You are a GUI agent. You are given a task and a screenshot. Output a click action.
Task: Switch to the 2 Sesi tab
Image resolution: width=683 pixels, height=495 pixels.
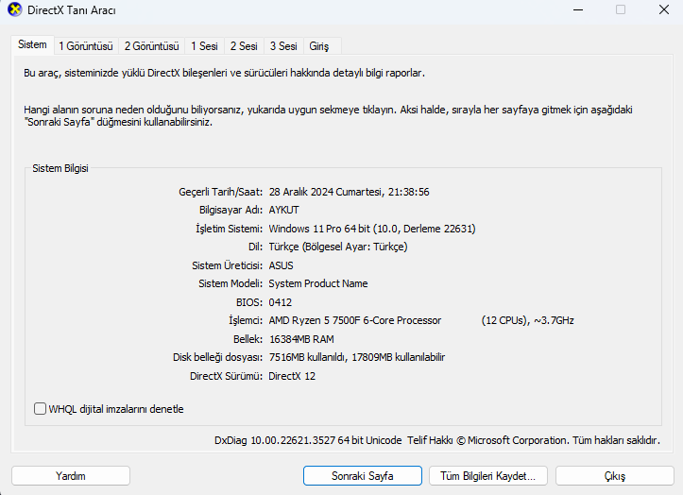click(x=244, y=46)
